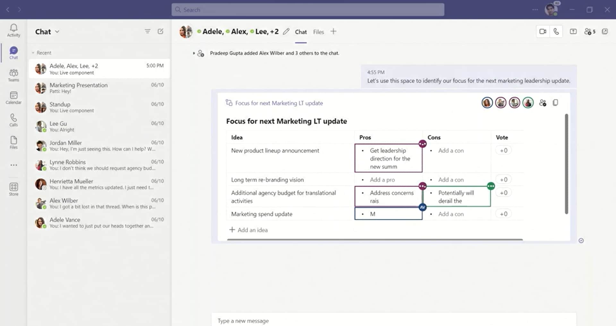Pop out the chat window
Viewport: 616px width, 326px height.
(605, 31)
